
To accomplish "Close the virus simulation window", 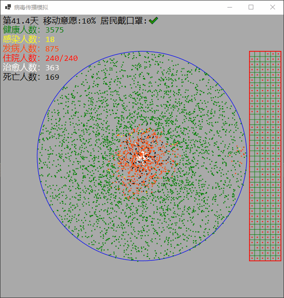I will (273, 8).
